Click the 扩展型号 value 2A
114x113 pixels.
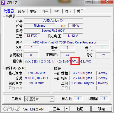pos(68,55)
